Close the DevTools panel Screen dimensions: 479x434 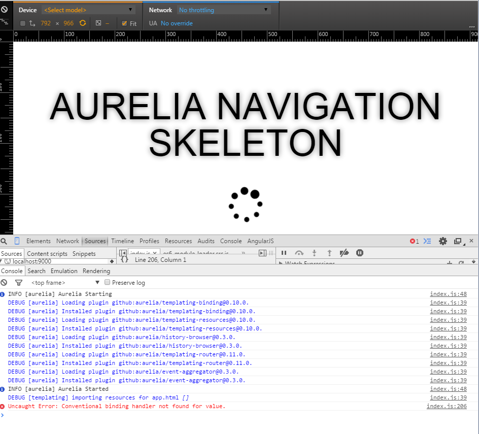[471, 241]
